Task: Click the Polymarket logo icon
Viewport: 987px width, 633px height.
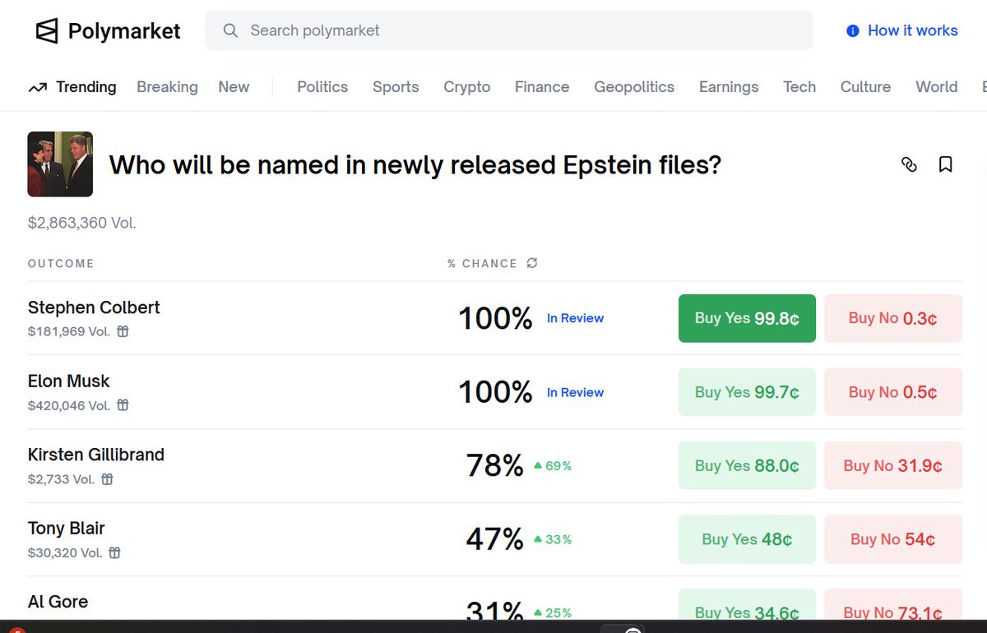Action: coord(47,31)
